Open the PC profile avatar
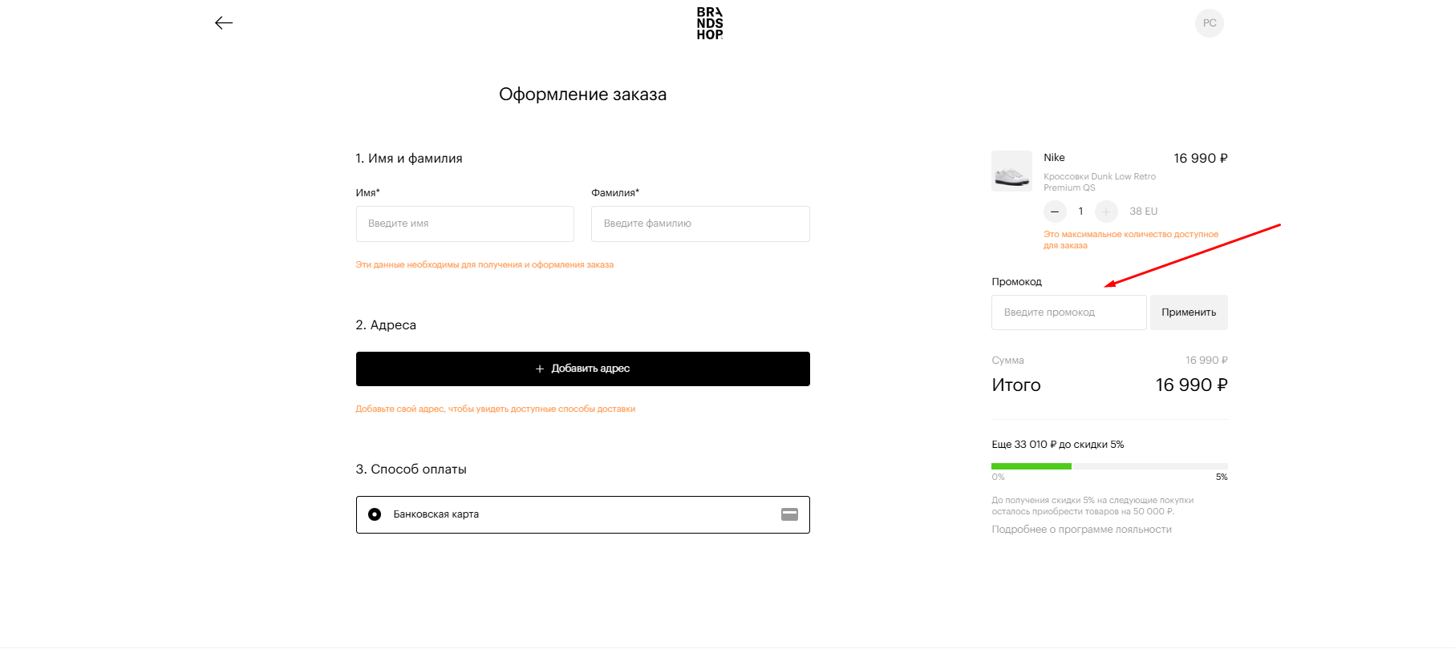This screenshot has height=669, width=1455. 1209,23
